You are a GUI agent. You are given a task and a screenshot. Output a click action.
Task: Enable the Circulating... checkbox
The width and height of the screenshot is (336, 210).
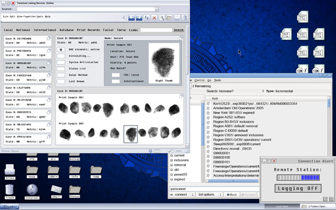coord(61,56)
